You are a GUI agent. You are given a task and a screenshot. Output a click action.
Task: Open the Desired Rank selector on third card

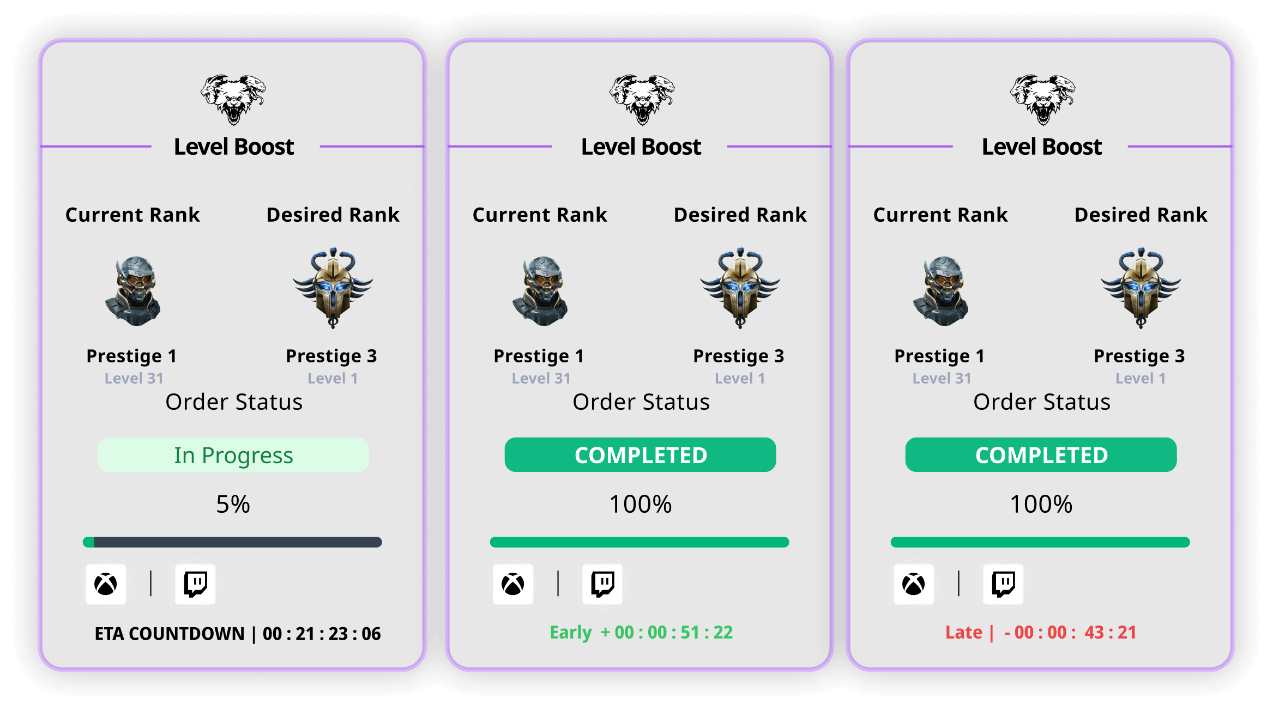[1141, 215]
